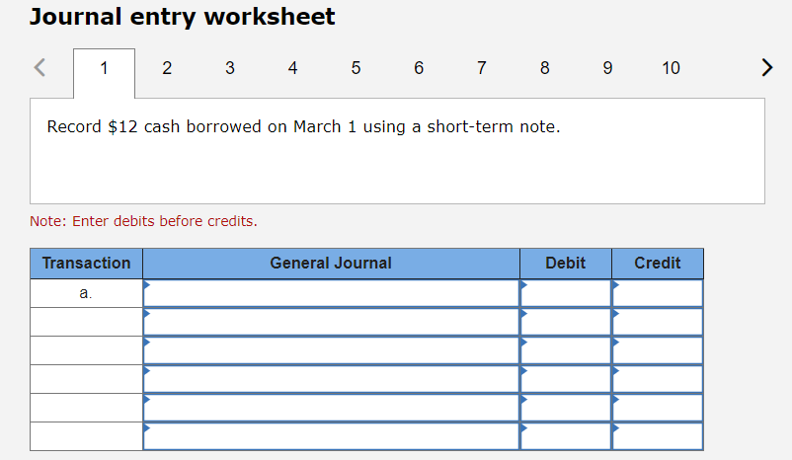The height and width of the screenshot is (460, 792).
Task: Go to next worksheet with right arrow
Action: click(766, 67)
